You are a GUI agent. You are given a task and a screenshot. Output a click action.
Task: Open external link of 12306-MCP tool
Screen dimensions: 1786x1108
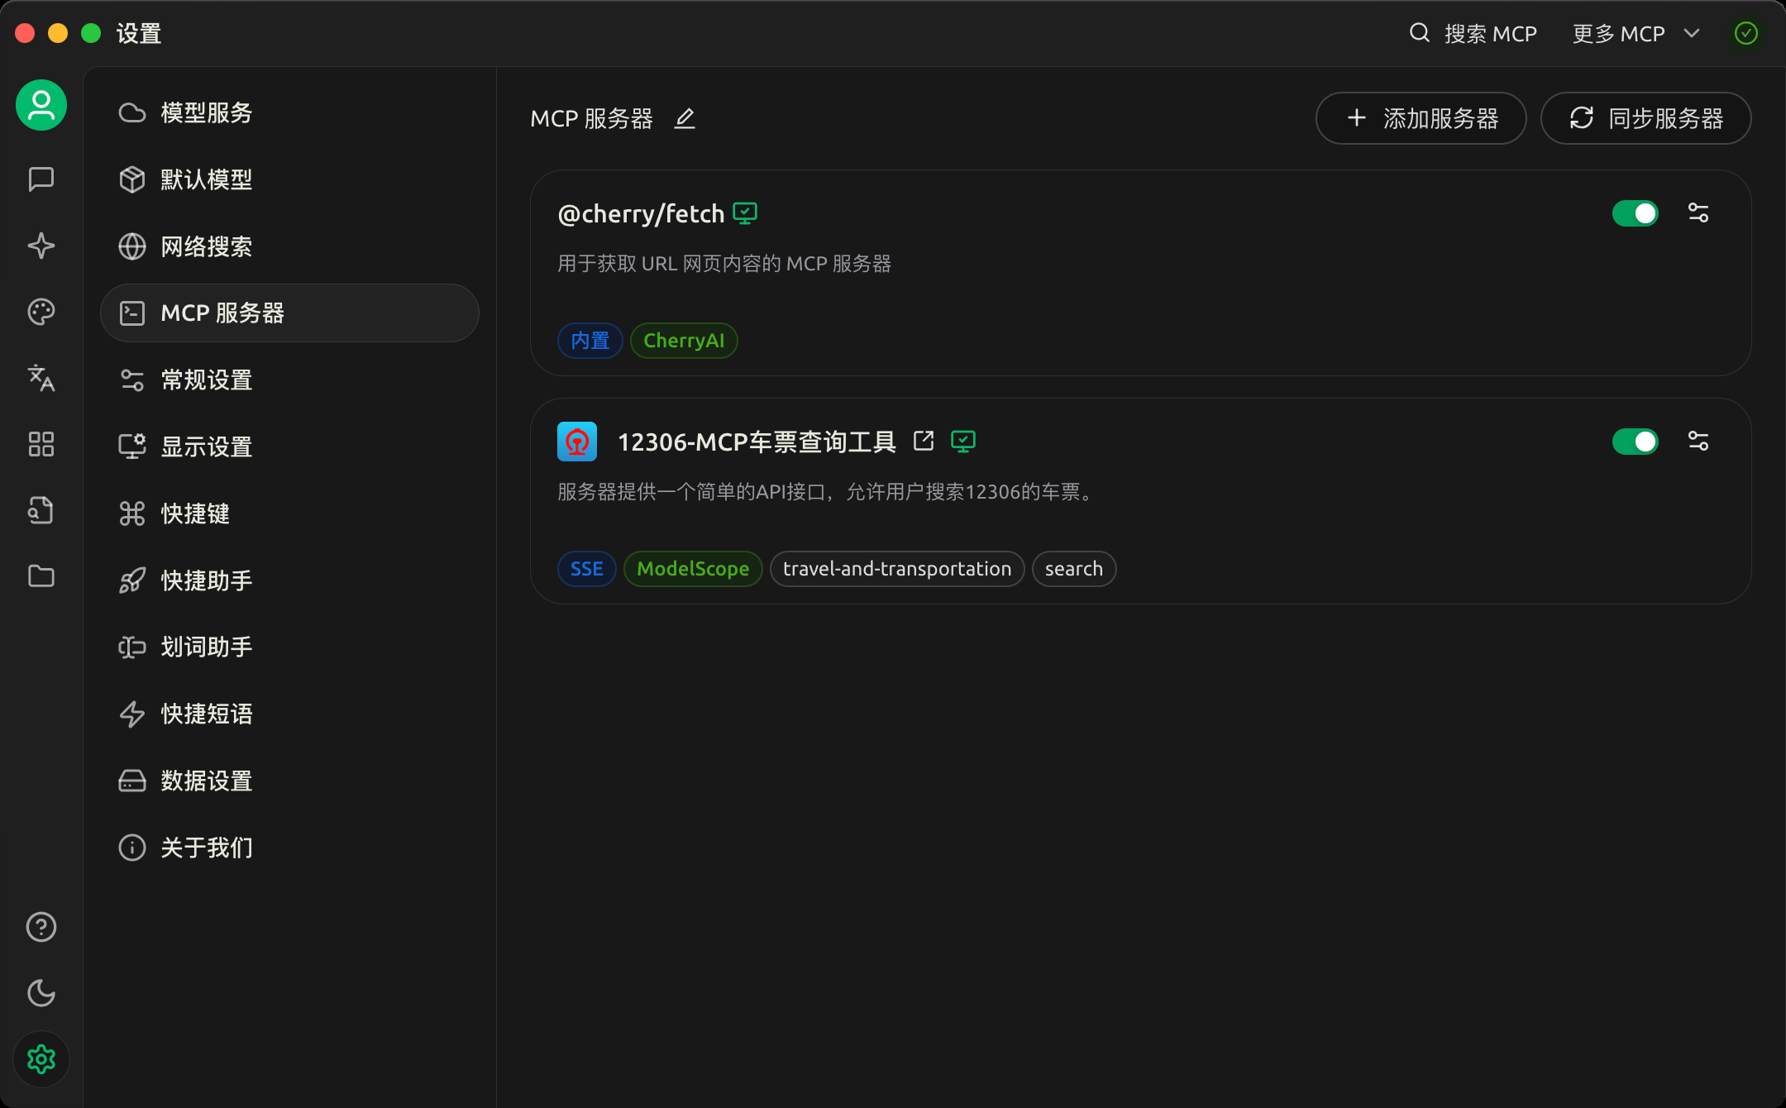924,442
